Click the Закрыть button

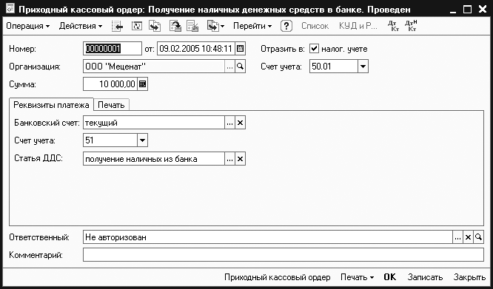[469, 277]
